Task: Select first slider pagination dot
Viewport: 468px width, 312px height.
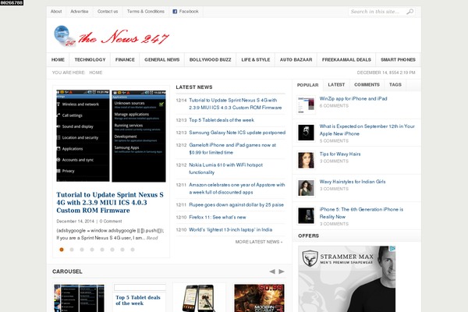Action: tap(62, 250)
